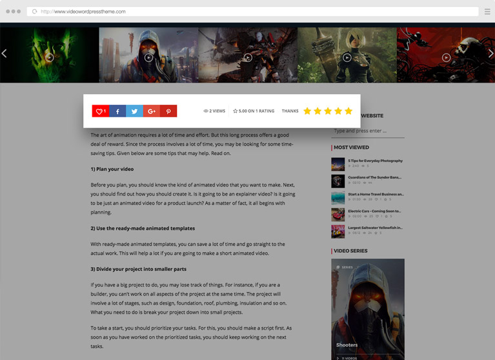495x360 pixels.
Task: Click '3) Divide your project into smaller parts'
Action: 139,269
